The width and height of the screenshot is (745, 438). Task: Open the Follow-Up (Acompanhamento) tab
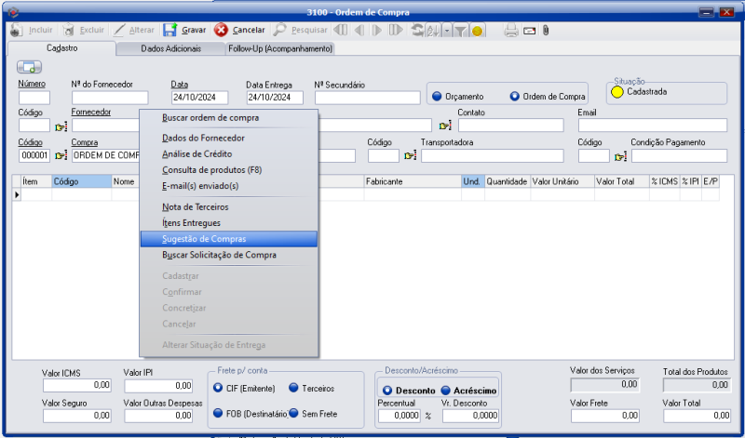click(281, 47)
